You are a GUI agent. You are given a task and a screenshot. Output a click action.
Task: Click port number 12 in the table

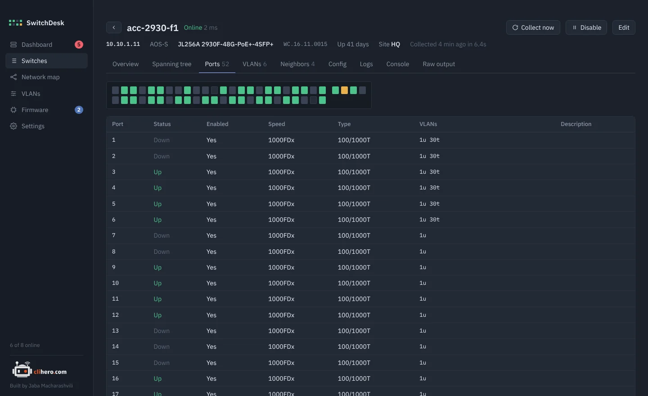click(115, 315)
